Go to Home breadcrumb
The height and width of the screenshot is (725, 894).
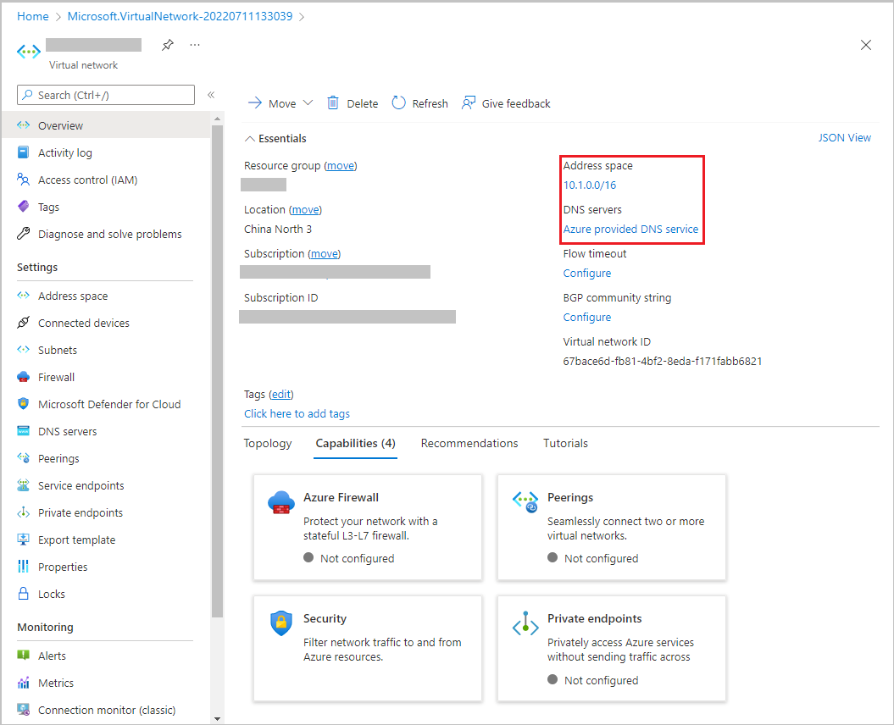point(33,17)
